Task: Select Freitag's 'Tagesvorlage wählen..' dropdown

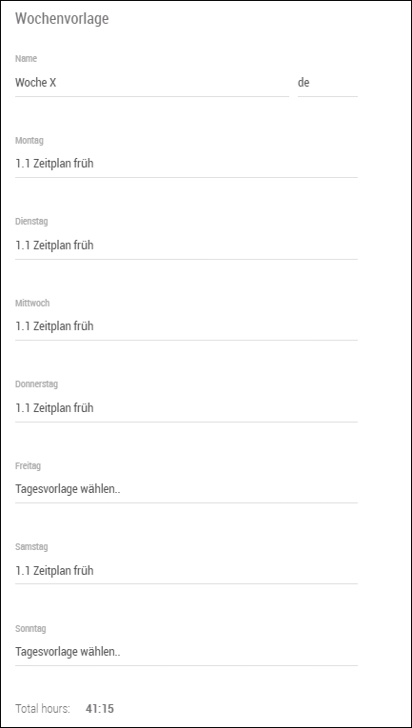Action: (186, 489)
